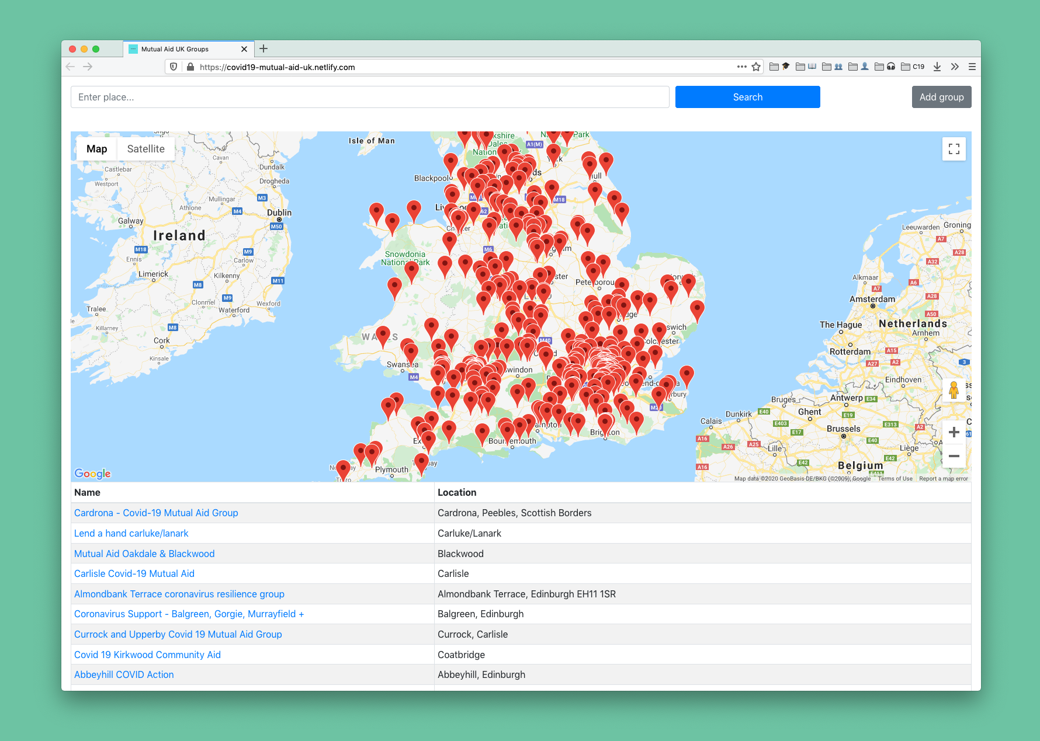Open the Terms of Use link
The image size is (1040, 741).
pos(895,478)
